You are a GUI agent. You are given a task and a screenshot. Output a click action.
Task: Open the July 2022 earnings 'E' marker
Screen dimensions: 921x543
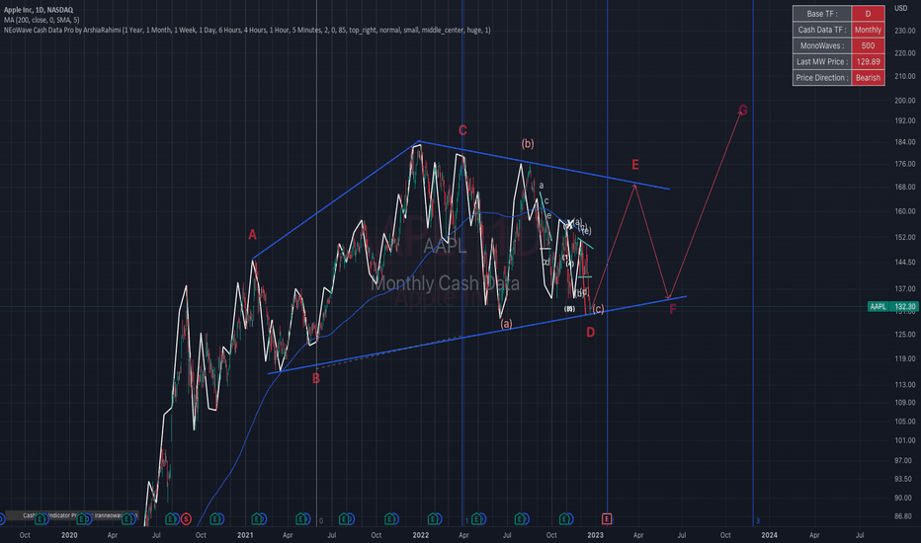coord(520,519)
